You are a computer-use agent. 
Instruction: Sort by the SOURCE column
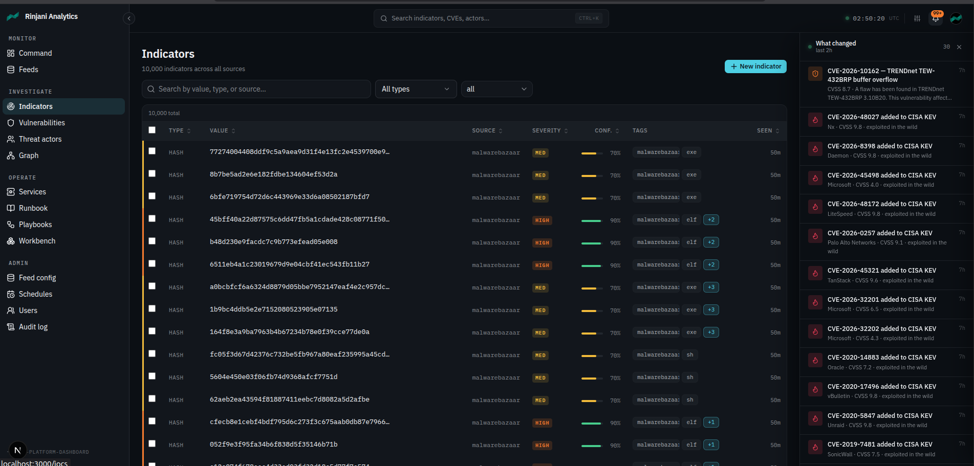[487, 131]
